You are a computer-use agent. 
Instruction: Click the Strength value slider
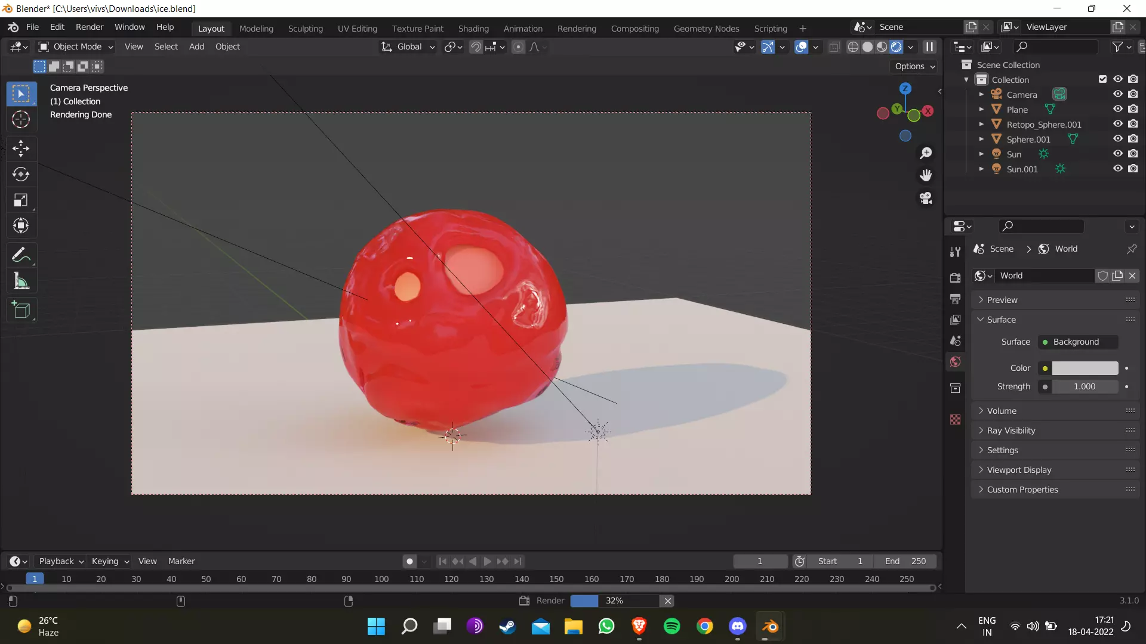[x=1085, y=386]
